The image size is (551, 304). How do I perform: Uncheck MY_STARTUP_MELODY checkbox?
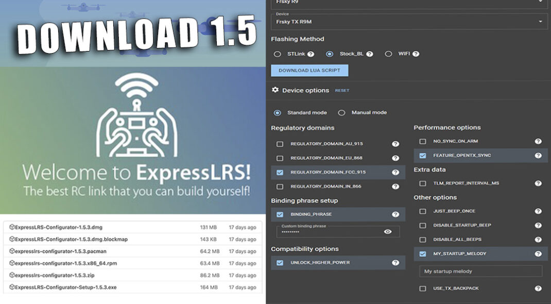click(423, 254)
